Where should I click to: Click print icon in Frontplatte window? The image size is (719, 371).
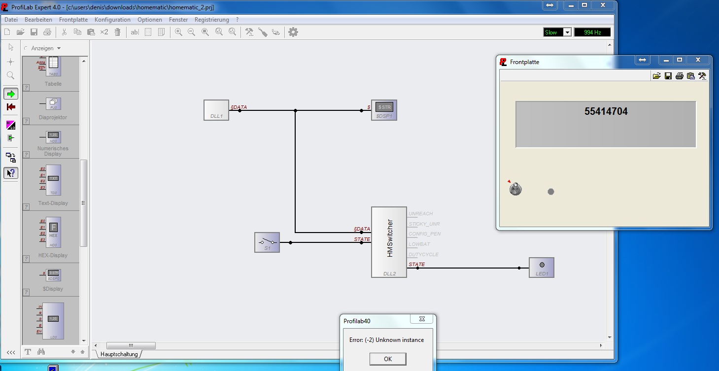[x=679, y=76]
